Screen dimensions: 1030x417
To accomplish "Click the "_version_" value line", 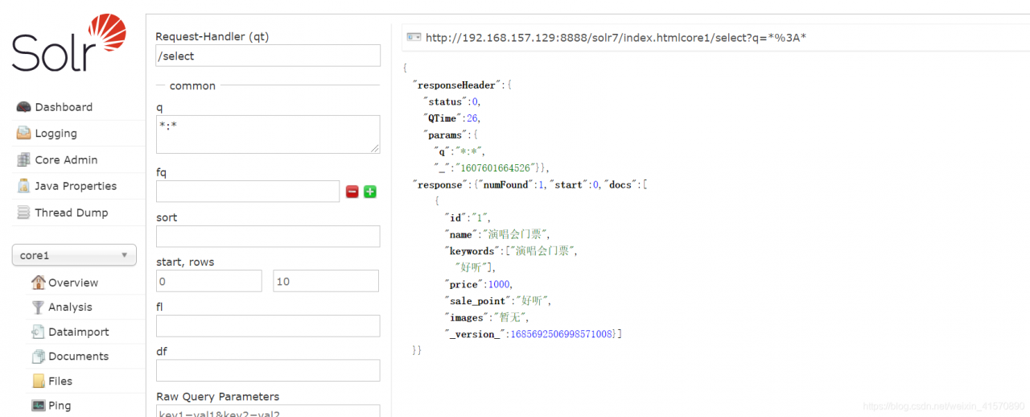I will point(533,334).
